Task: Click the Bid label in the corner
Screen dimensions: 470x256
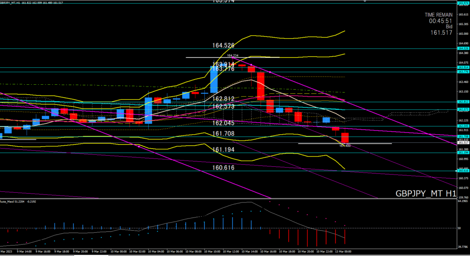Action: [x=449, y=27]
